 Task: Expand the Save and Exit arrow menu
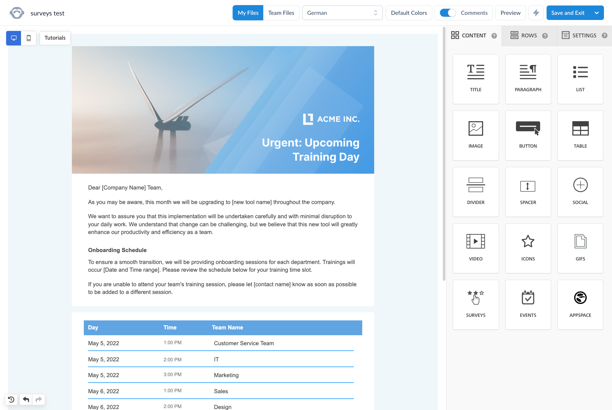pyautogui.click(x=597, y=13)
